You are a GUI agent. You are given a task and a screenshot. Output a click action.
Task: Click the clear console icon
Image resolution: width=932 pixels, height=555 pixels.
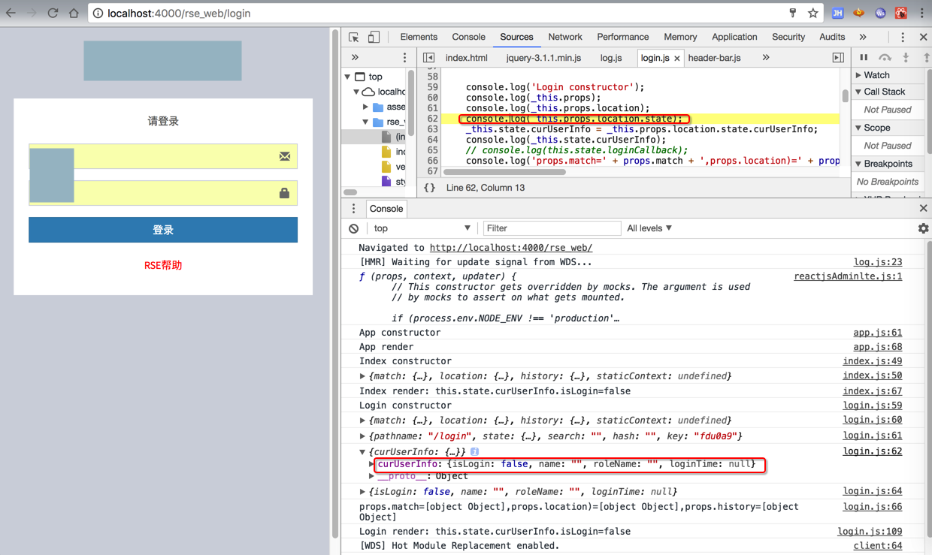pyautogui.click(x=354, y=228)
